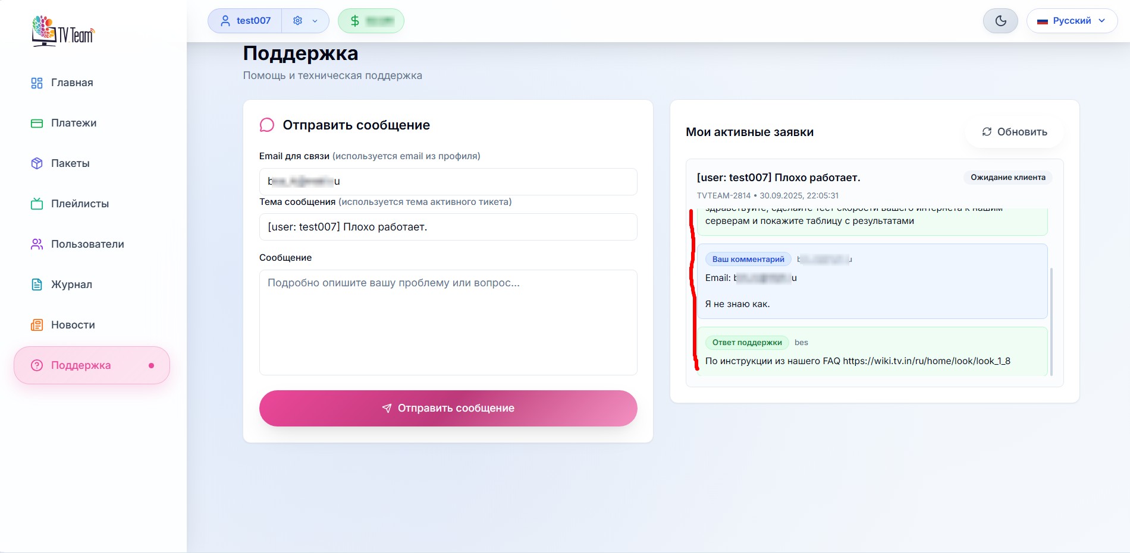Screen dimensions: 1130x553
Task: Go to Платежи section
Action: coord(74,123)
